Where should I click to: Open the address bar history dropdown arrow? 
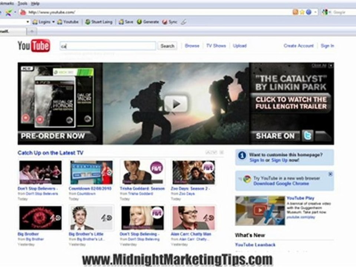click(315, 12)
